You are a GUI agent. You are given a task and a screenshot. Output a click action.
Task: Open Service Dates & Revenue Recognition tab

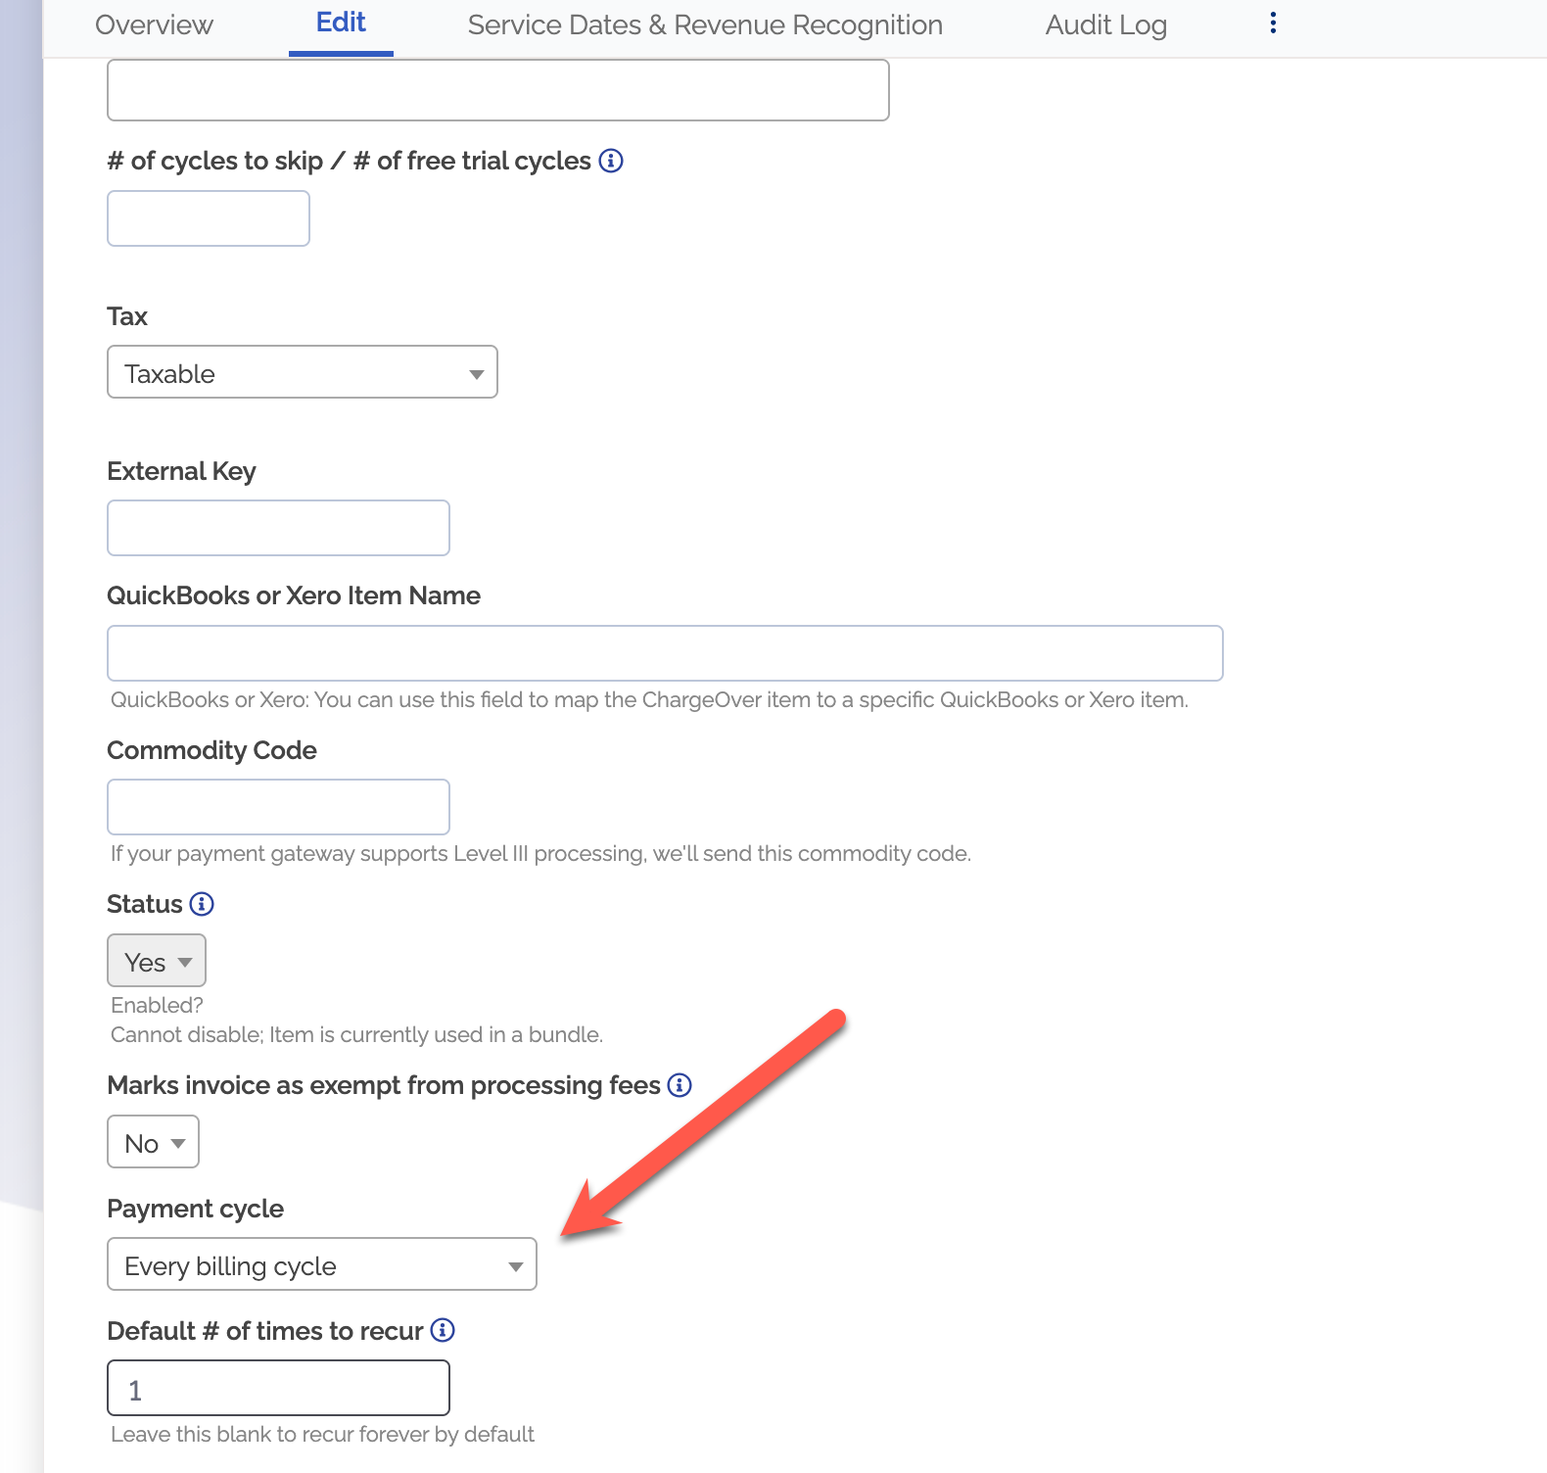(705, 25)
